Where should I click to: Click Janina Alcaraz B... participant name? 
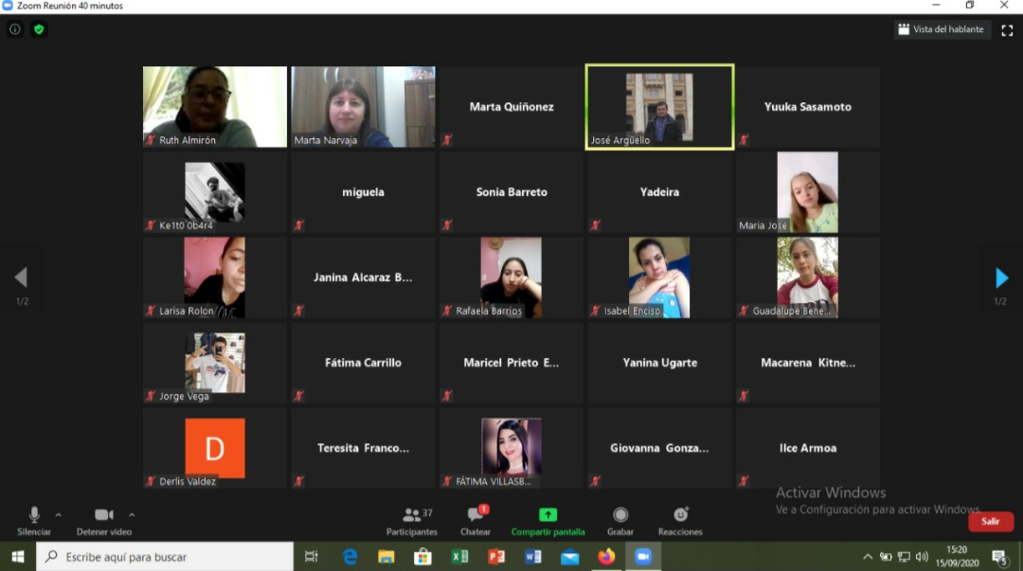363,277
